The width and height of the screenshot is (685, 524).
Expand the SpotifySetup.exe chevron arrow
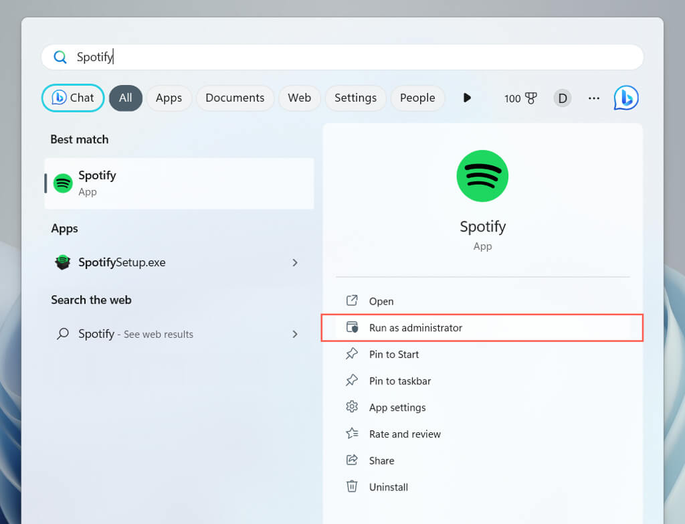(295, 262)
